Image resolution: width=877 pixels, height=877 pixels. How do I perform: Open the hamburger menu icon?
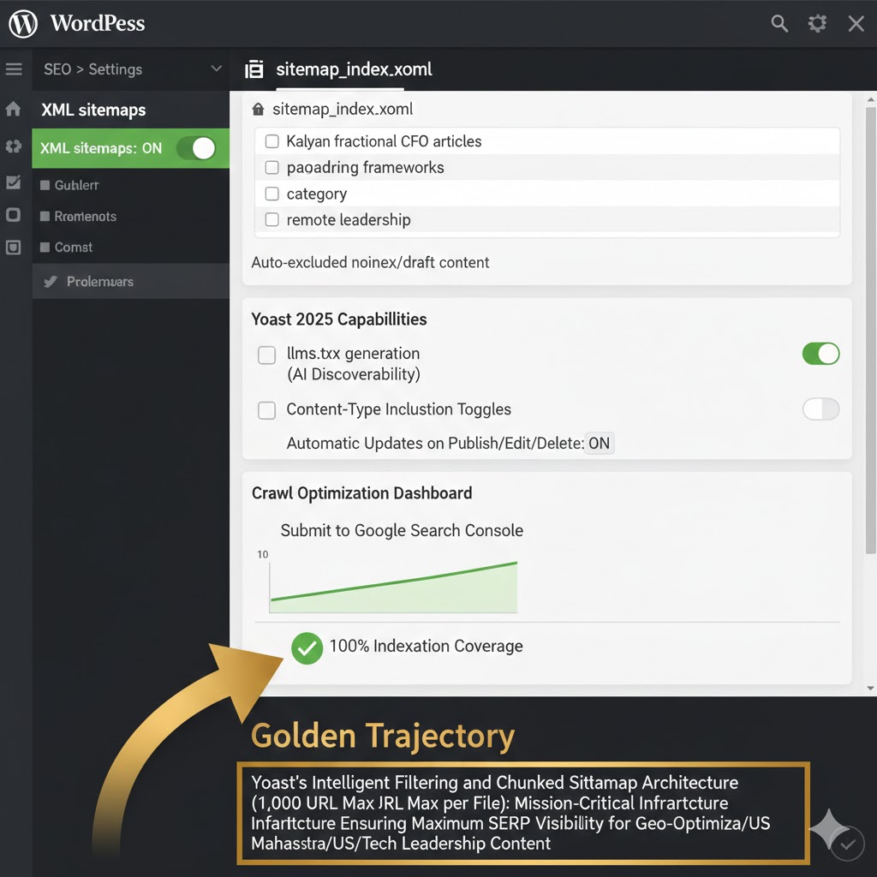click(x=14, y=69)
